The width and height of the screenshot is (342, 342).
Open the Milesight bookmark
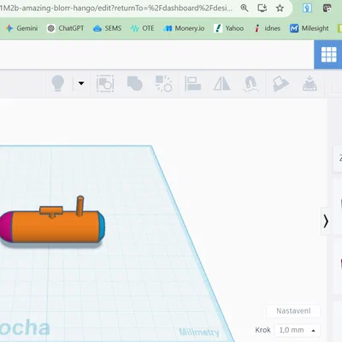[x=309, y=28]
